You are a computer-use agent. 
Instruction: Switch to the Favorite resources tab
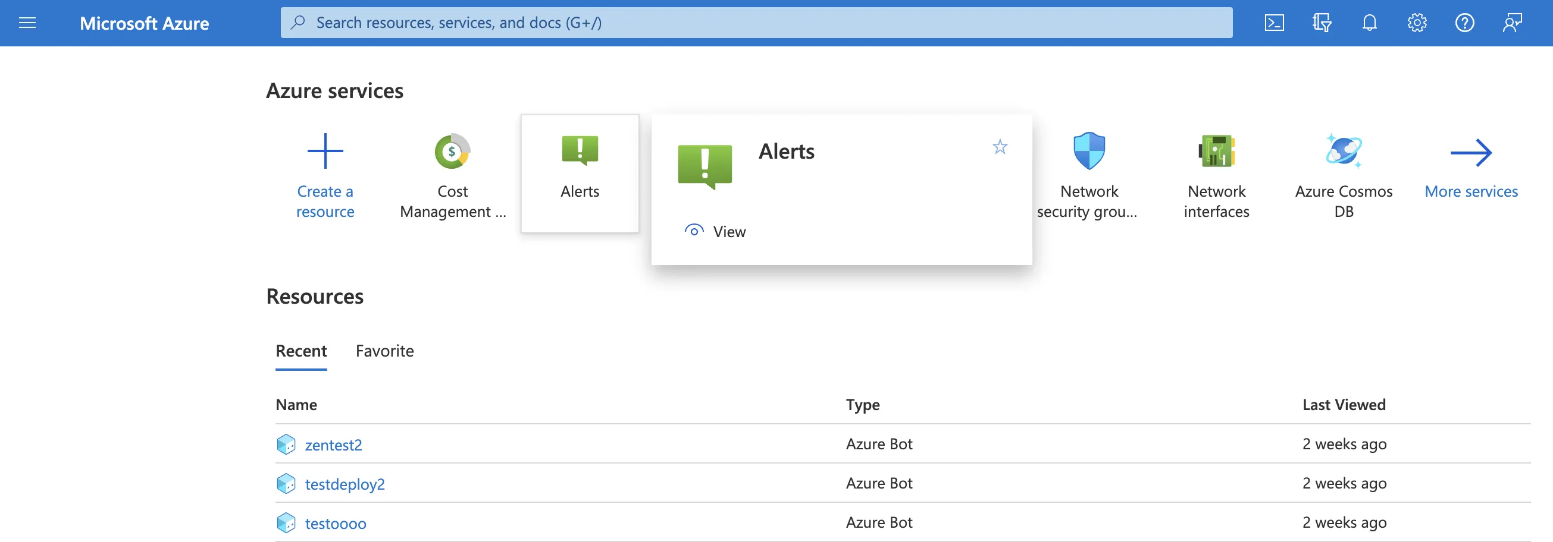(384, 351)
